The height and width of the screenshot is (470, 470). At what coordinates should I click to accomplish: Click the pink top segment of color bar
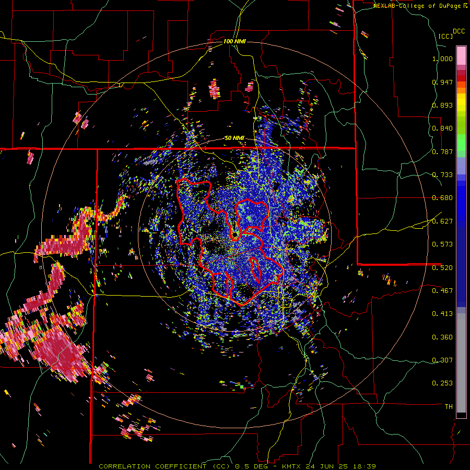[x=461, y=56]
